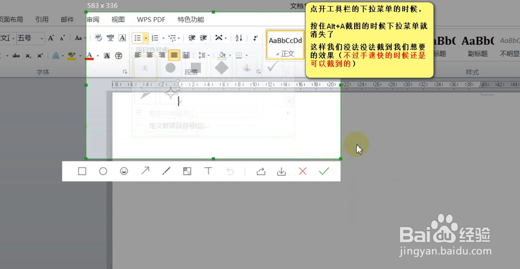Screen dimensions: 520x269
Task: Expand the highlight color dropdown arrow
Action: coord(80,56)
